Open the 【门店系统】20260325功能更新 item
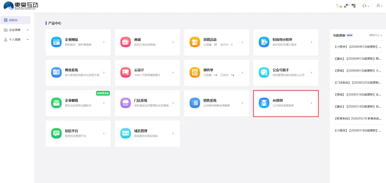This screenshot has width=386, height=183. click(358, 83)
